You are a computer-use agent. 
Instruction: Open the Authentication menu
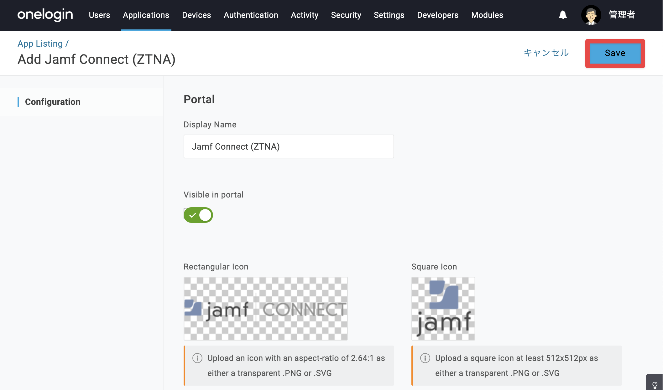[x=251, y=15]
